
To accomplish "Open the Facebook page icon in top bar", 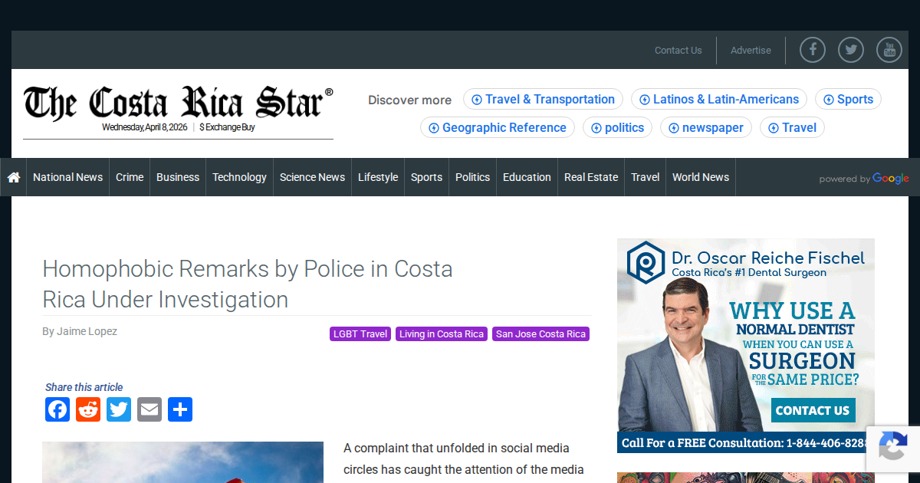I will click(x=813, y=50).
